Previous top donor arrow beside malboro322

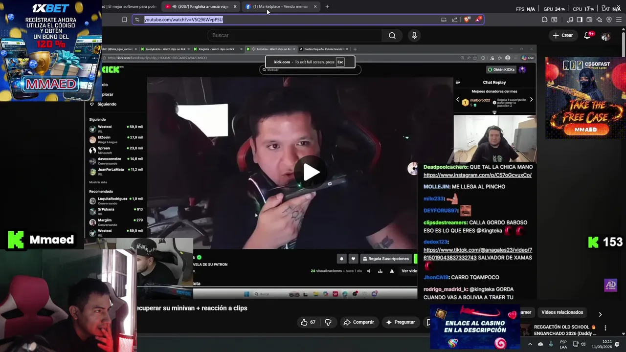[x=458, y=100]
